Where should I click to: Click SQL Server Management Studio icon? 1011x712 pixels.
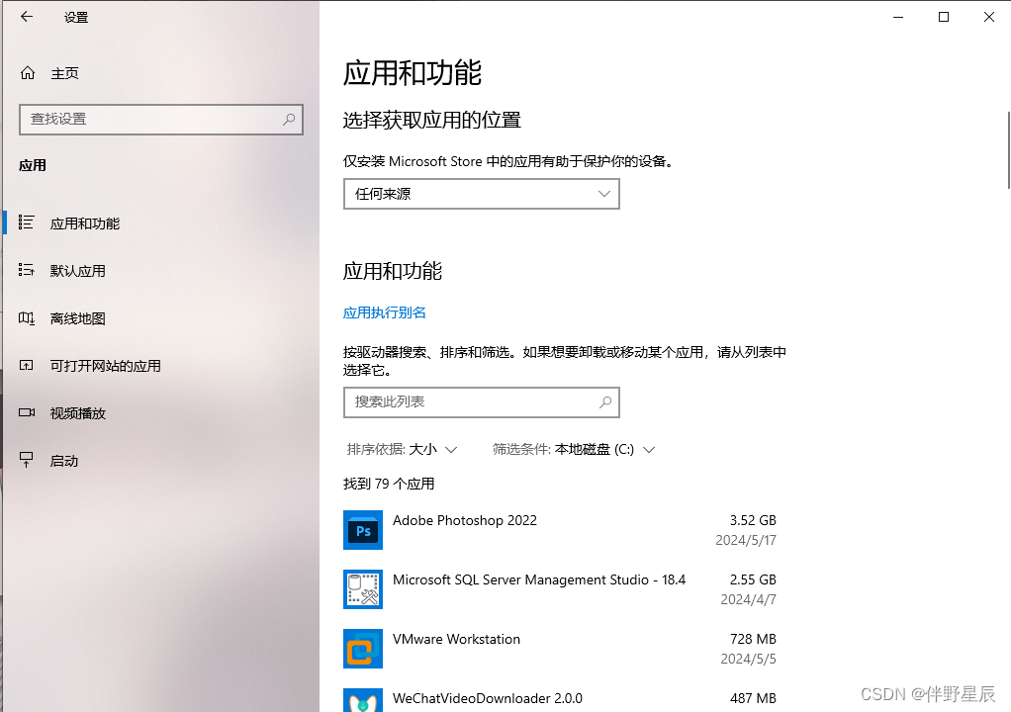tap(363, 589)
